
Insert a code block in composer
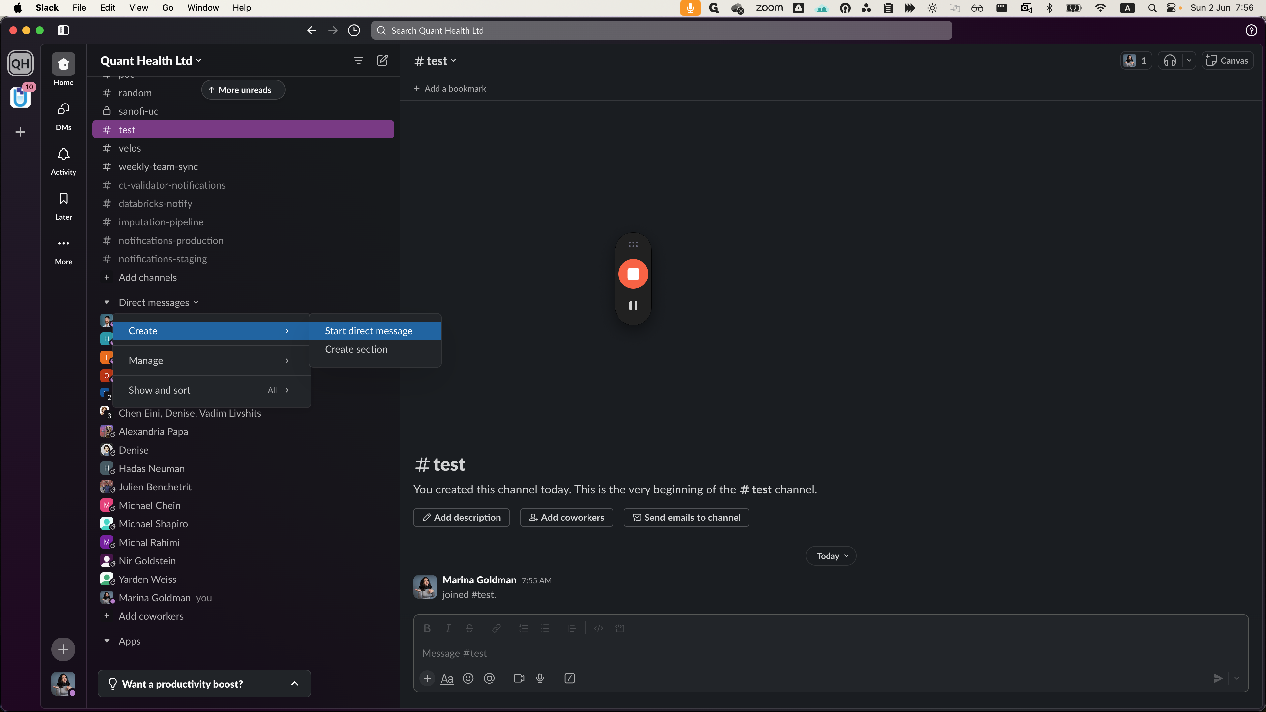coord(620,629)
